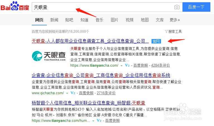Switch to the 新闻 tab
The height and width of the screenshot is (126, 214).
pos(54,20)
